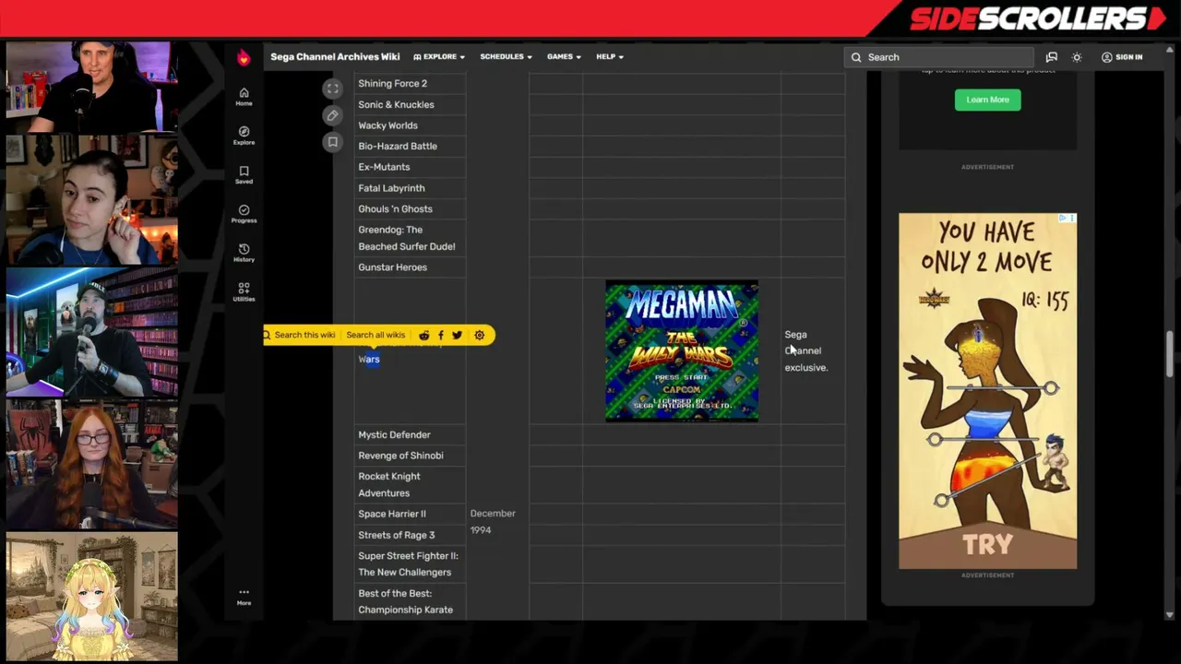
Task: Click the scrollbar up arrow
Action: point(1170,48)
